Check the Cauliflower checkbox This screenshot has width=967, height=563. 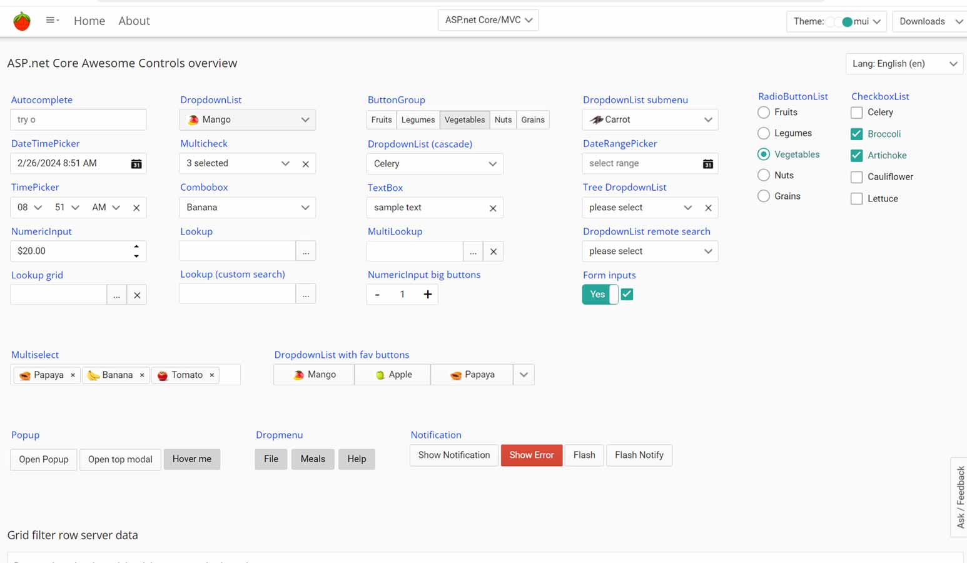pyautogui.click(x=856, y=177)
